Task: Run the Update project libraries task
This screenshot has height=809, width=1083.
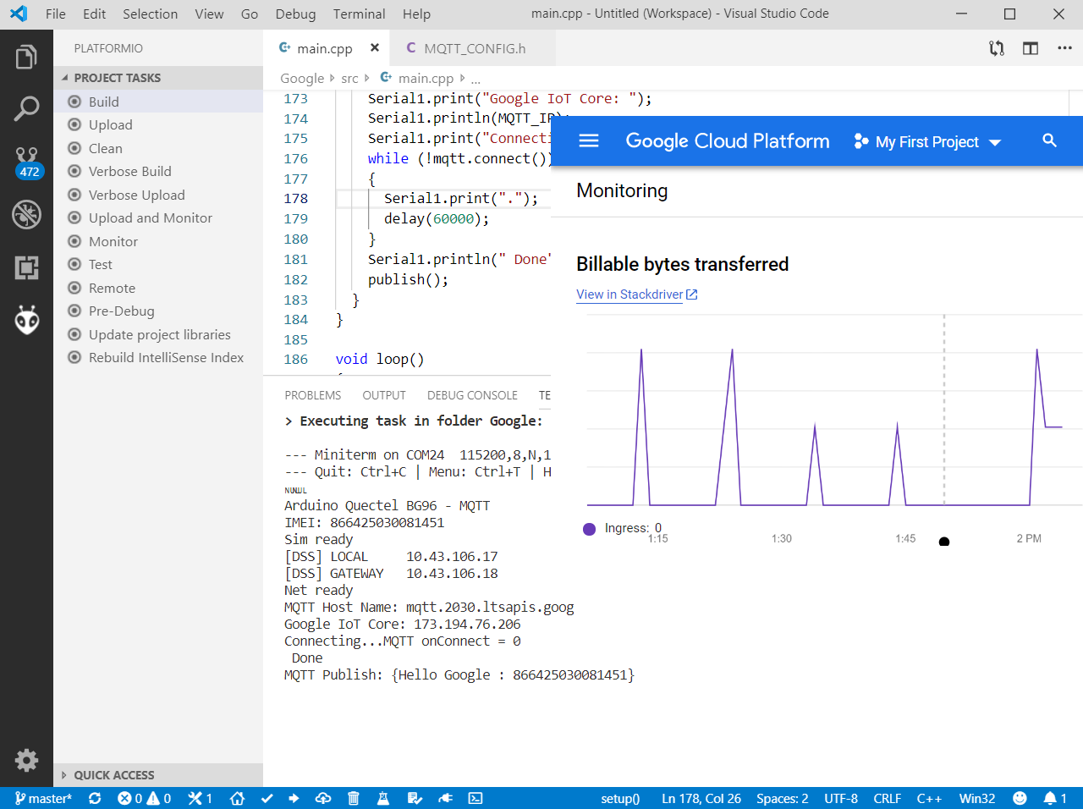Action: point(158,334)
